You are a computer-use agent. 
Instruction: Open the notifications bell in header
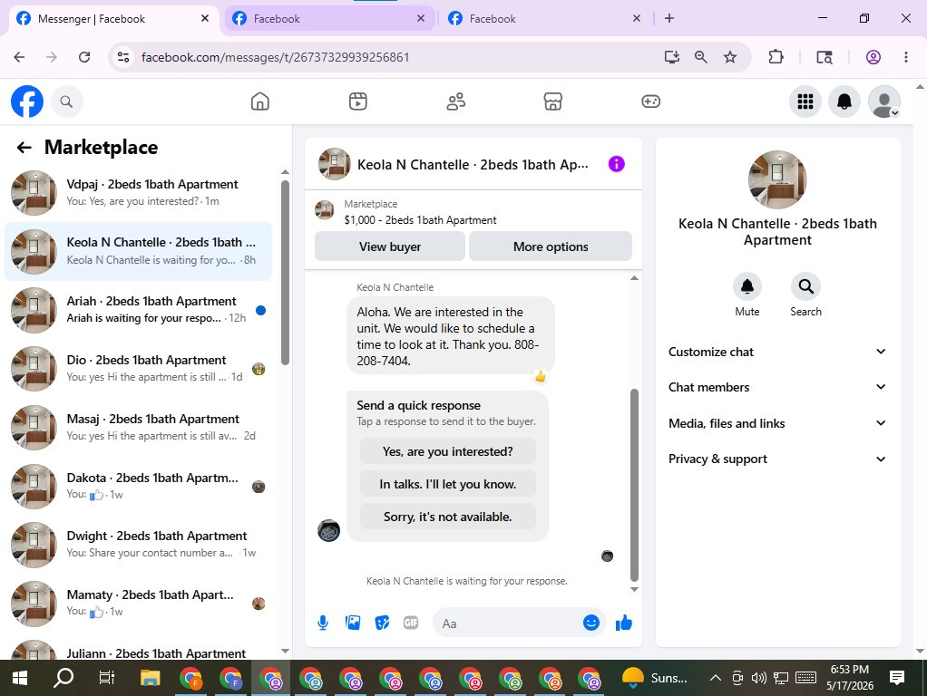click(844, 101)
